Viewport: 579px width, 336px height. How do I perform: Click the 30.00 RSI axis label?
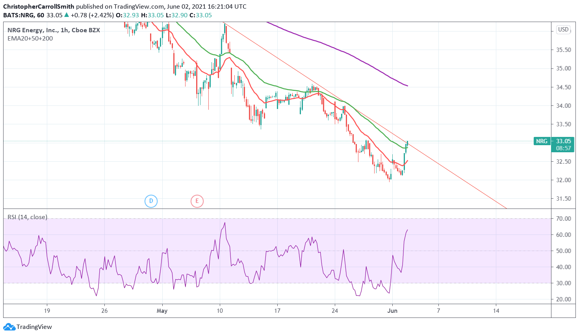(x=563, y=283)
